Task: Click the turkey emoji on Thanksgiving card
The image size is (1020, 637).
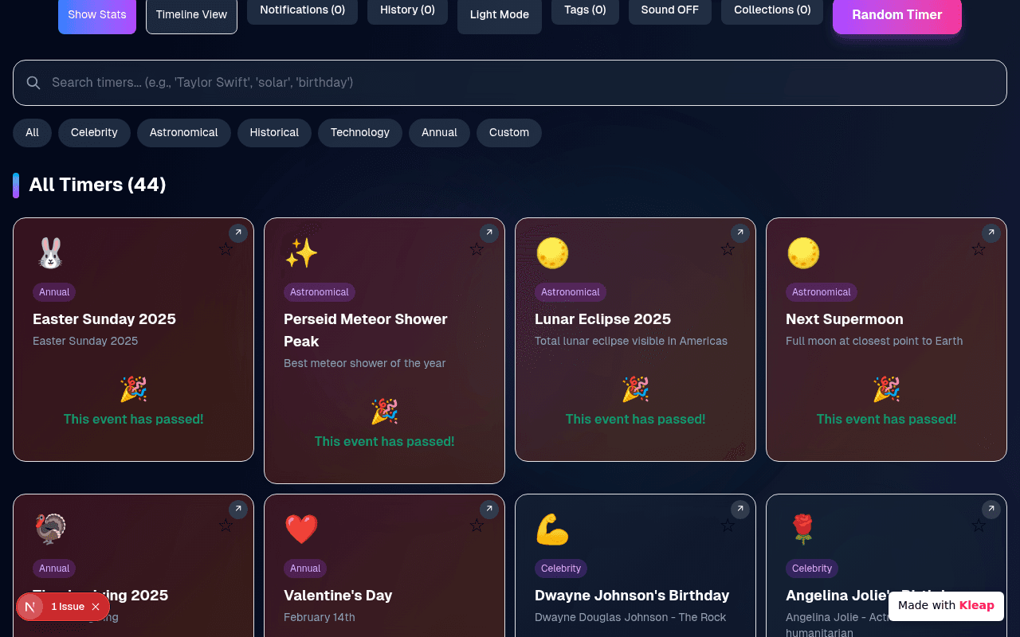Action: pyautogui.click(x=50, y=529)
